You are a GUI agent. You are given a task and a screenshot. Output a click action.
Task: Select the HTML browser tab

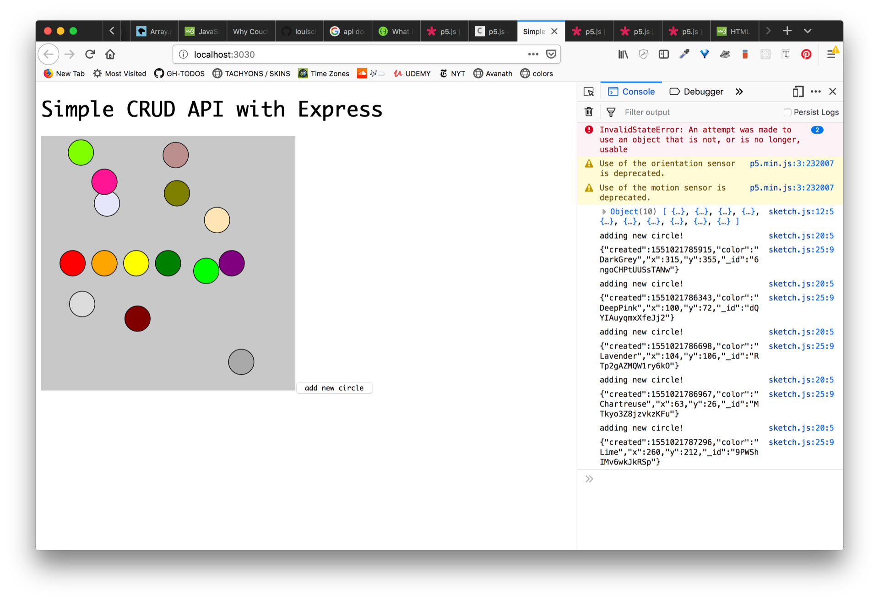click(734, 31)
